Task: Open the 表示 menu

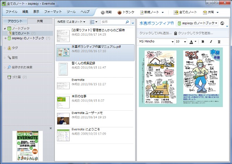Action: coord(36,12)
